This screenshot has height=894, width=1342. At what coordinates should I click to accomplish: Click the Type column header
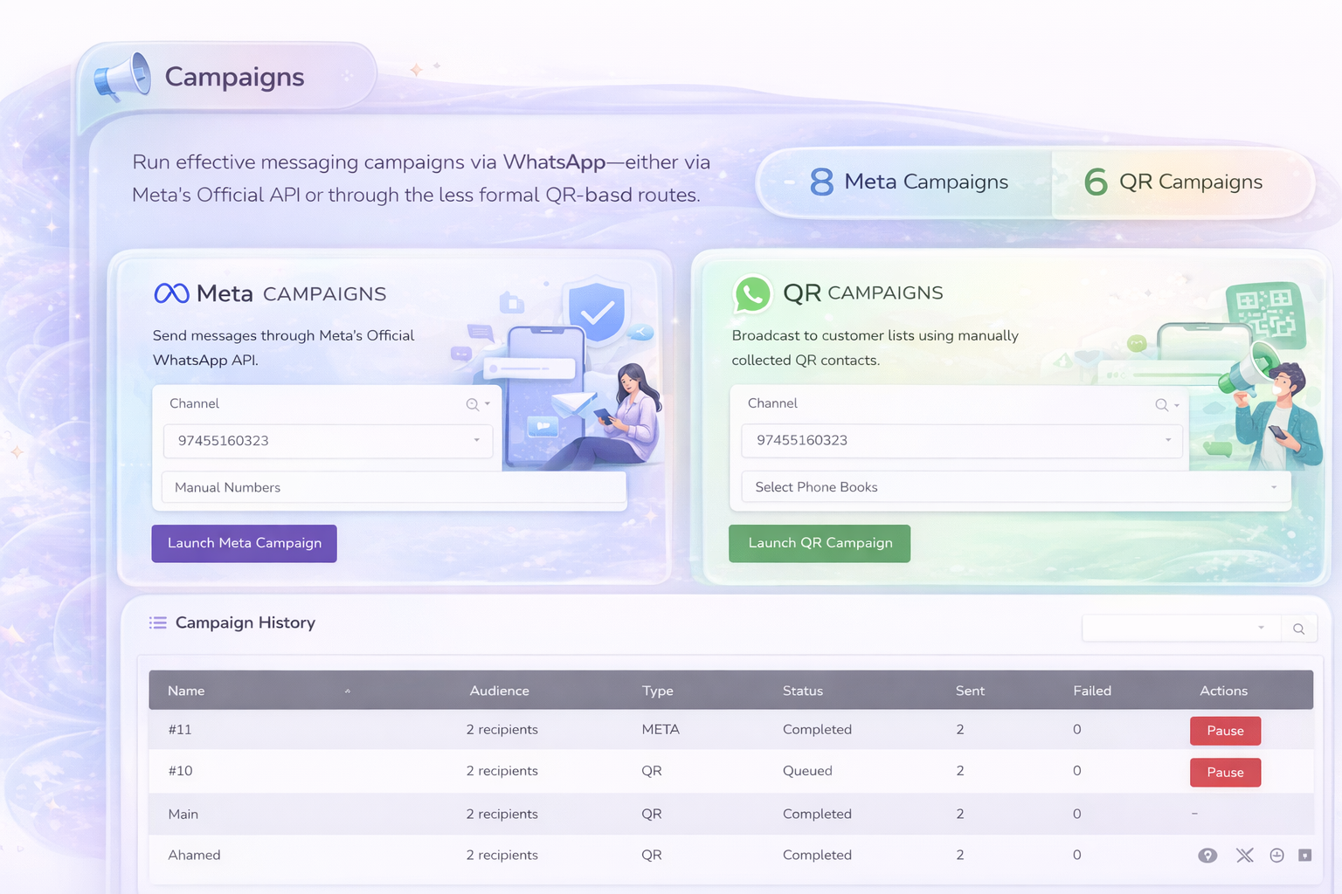tap(658, 691)
